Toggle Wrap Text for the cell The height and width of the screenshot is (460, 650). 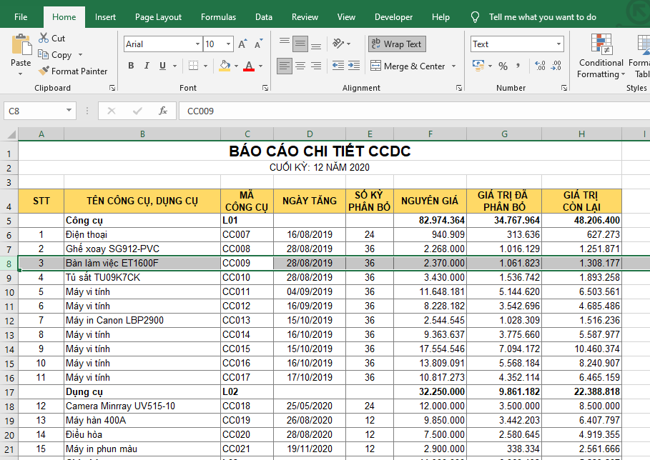pos(397,44)
